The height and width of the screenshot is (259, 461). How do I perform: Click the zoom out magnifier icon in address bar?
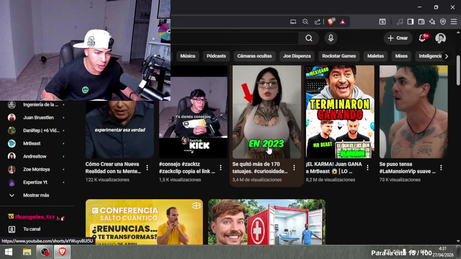tap(305, 22)
